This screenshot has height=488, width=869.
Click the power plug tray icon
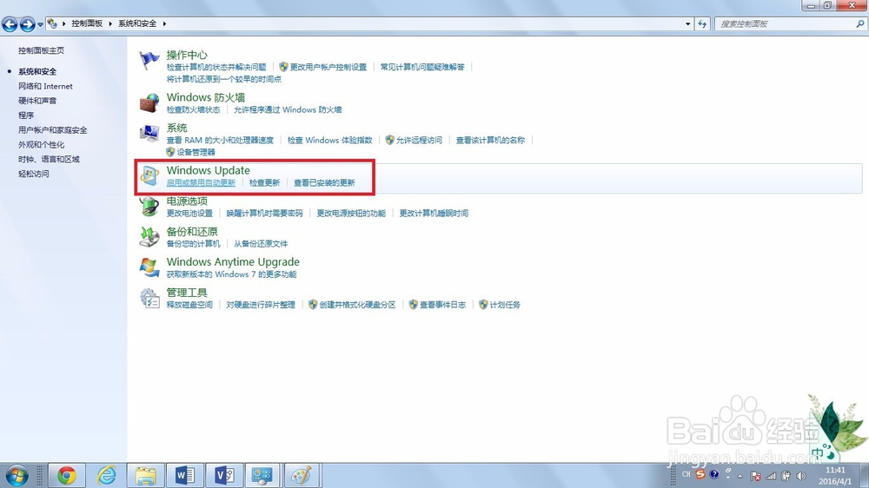pyautogui.click(x=786, y=476)
